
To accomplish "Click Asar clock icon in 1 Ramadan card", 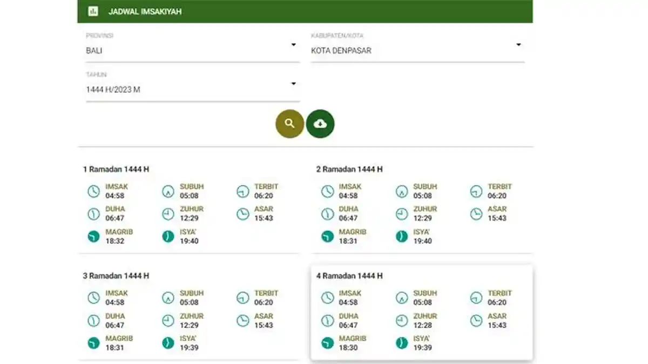I will click(242, 214).
